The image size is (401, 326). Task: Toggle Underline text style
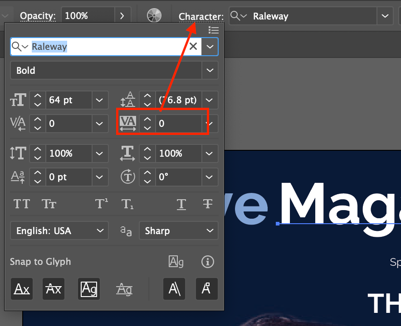[x=181, y=204]
